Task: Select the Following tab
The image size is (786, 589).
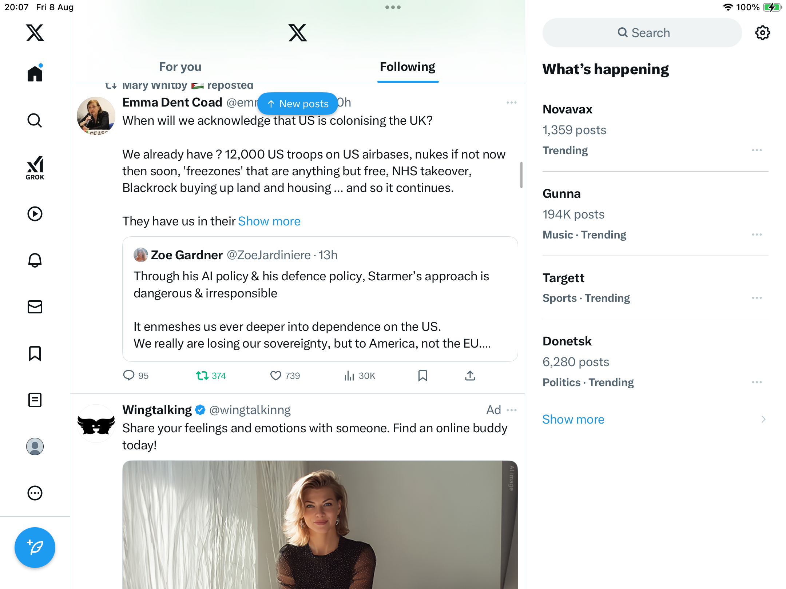Action: click(x=408, y=67)
